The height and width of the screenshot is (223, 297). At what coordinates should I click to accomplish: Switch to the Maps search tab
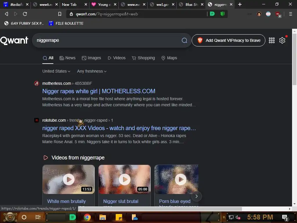(x=169, y=58)
